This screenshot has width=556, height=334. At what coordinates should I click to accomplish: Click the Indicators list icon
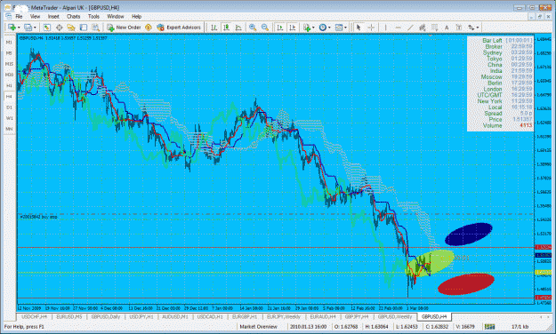pos(307,28)
